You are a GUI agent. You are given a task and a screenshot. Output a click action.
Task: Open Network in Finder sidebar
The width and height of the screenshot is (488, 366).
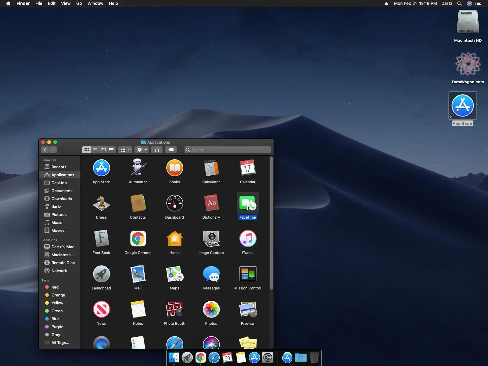59,271
